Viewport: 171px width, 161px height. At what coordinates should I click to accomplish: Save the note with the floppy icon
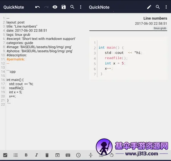coord(64,7)
